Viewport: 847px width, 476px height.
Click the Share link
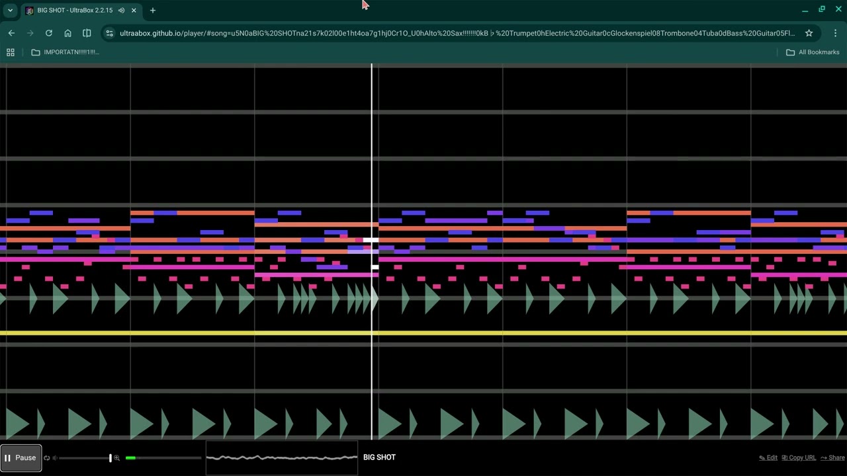click(x=832, y=457)
